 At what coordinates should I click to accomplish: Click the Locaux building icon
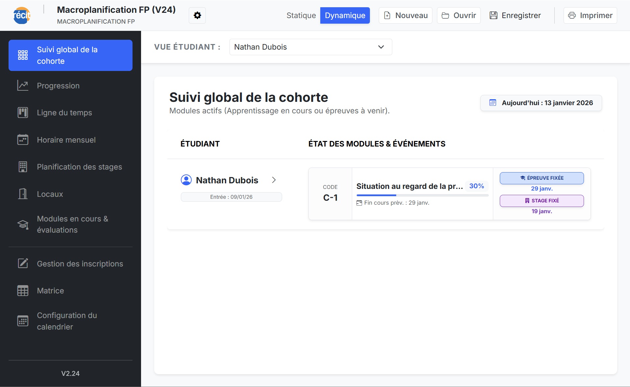(x=22, y=194)
